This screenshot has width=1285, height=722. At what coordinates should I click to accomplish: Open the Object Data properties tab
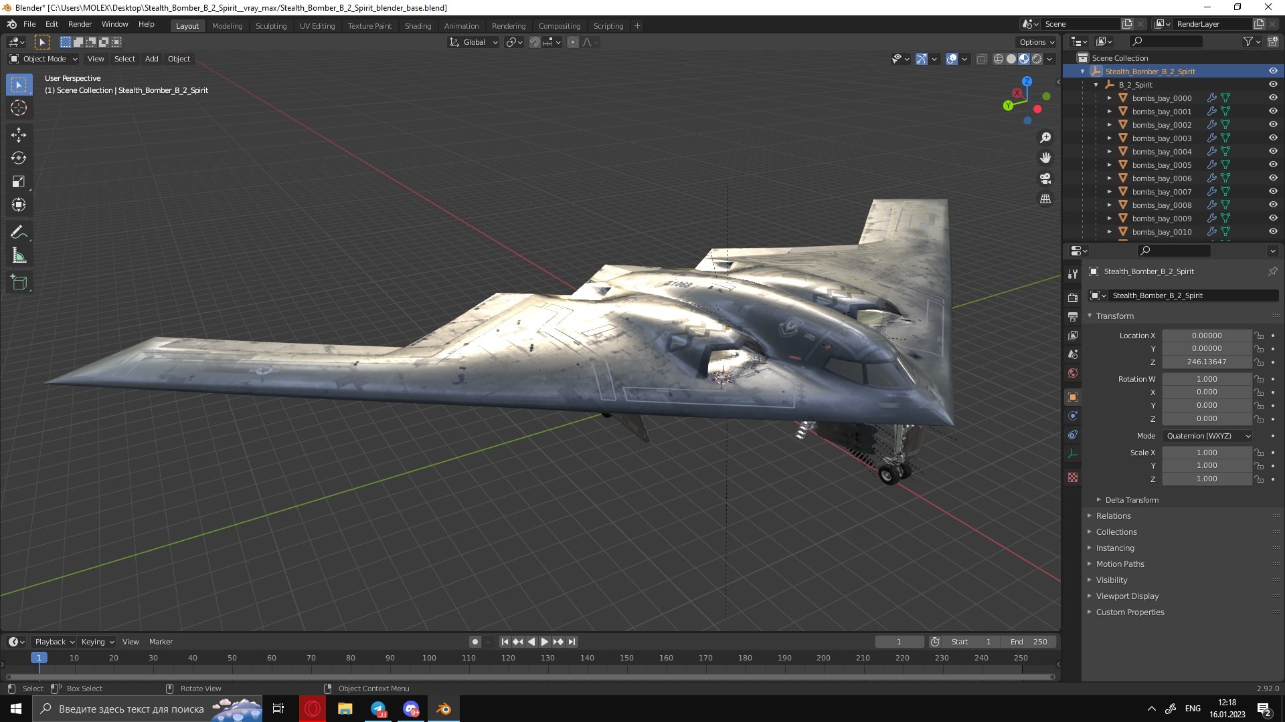1073,453
